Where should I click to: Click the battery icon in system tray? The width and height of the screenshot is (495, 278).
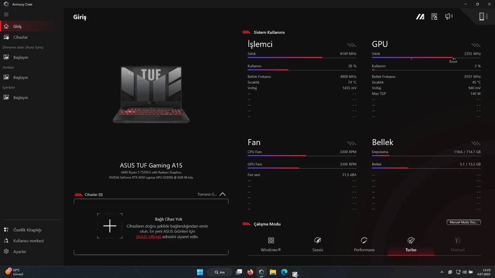pyautogui.click(x=471, y=272)
